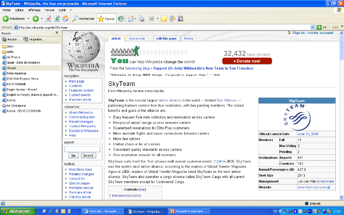Stop page loading with red X icon
Viewport: 344px width, 215px height.
[48, 18]
